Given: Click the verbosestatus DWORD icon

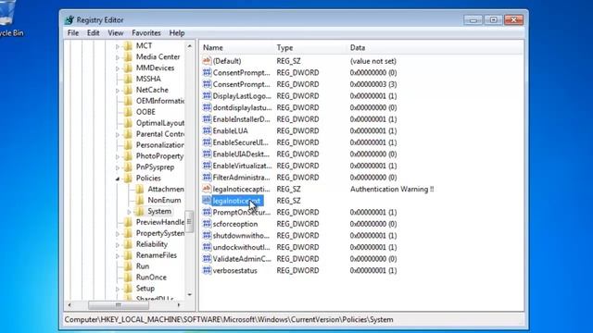Looking at the screenshot, I should tap(207, 270).
